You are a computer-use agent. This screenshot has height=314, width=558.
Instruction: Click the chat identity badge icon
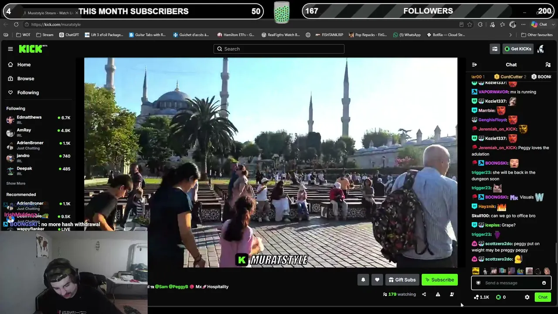(478, 283)
